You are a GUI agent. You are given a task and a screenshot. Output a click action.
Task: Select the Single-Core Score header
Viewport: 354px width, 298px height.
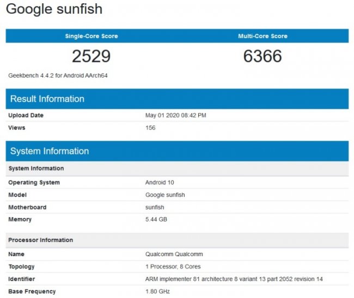tap(91, 36)
